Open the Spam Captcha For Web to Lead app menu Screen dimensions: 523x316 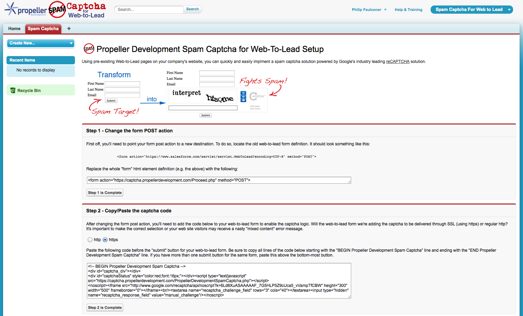472,10
